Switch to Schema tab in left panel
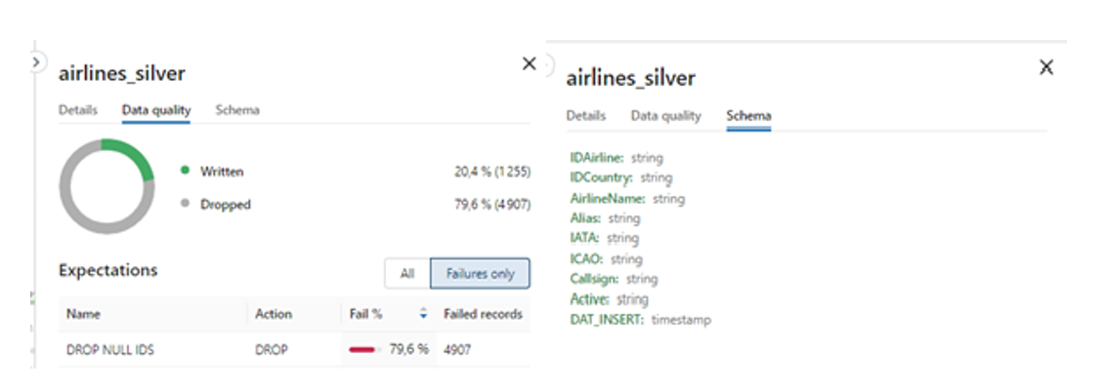Viewport: 1110px width, 388px height. click(237, 110)
